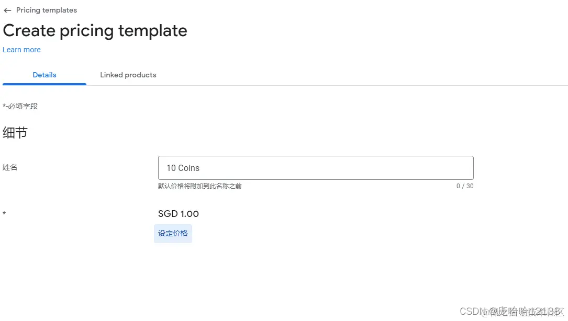The height and width of the screenshot is (321, 568).
Task: Click the asterisk beside the price row
Action: 4,214
